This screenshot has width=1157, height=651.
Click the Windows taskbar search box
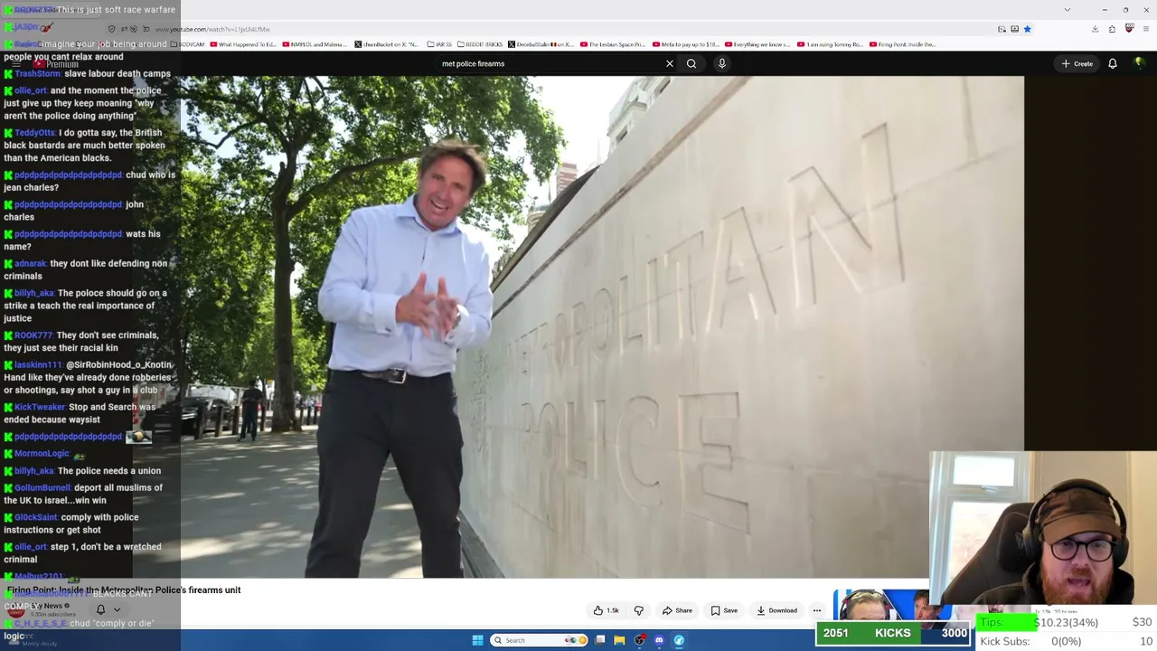pyautogui.click(x=539, y=640)
